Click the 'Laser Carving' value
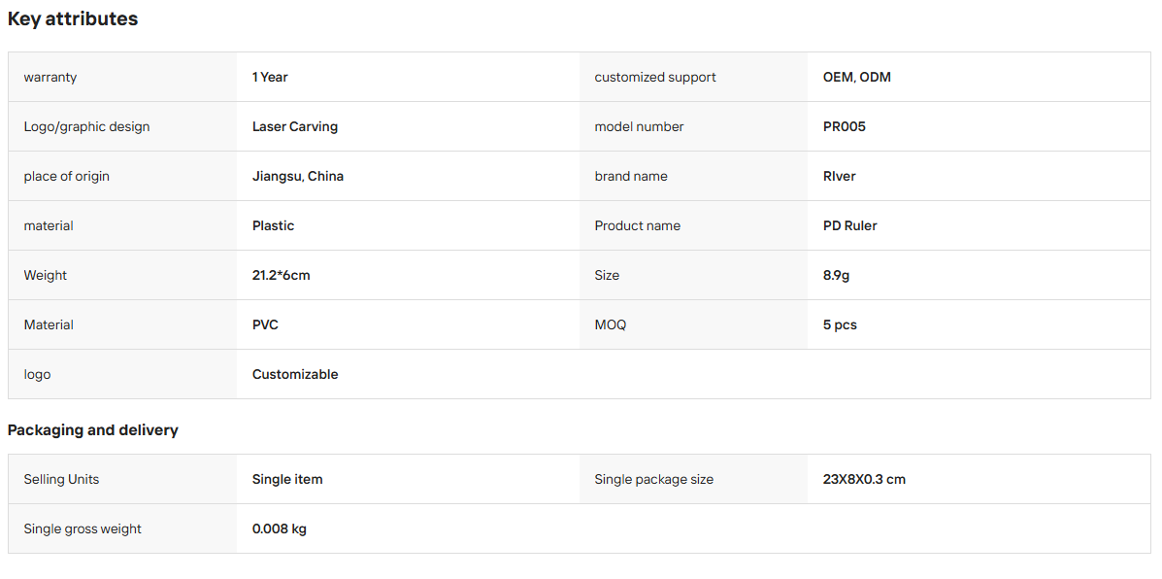1162x579 pixels. click(x=295, y=126)
